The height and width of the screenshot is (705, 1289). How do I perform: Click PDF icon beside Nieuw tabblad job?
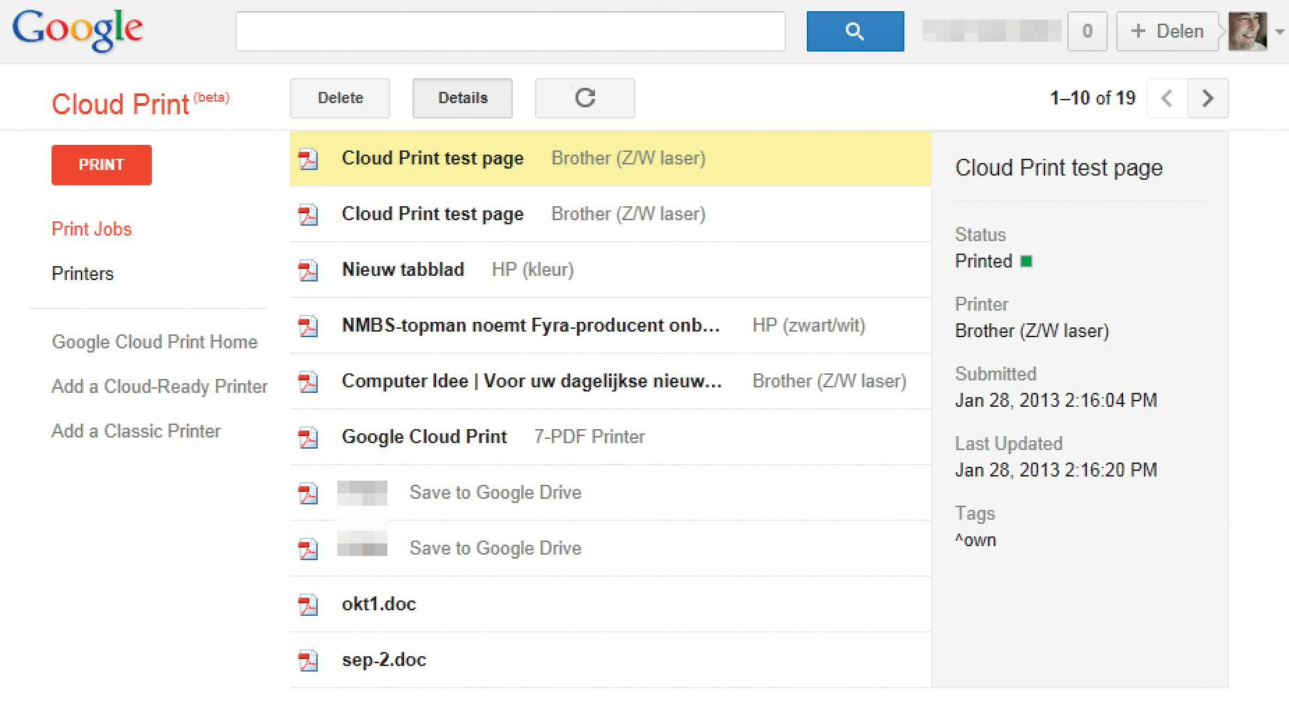pos(308,270)
